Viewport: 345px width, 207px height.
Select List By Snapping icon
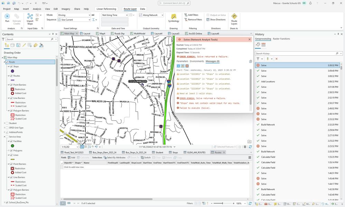30,45
